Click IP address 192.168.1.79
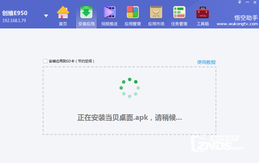259x163 pixels. 14,21
